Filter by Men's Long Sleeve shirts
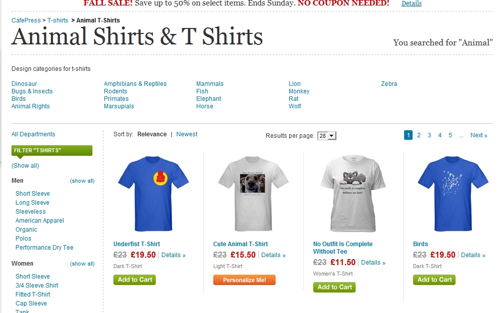This screenshot has width=503, height=313. pos(32,203)
